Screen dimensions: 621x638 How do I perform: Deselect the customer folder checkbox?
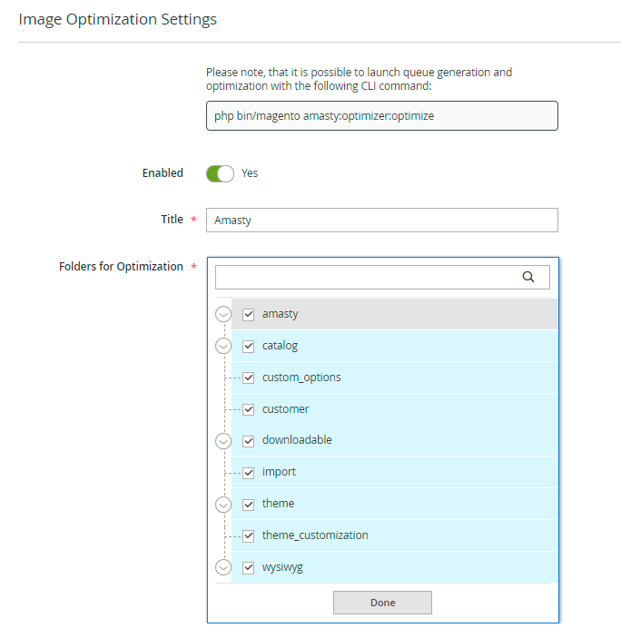tap(248, 409)
